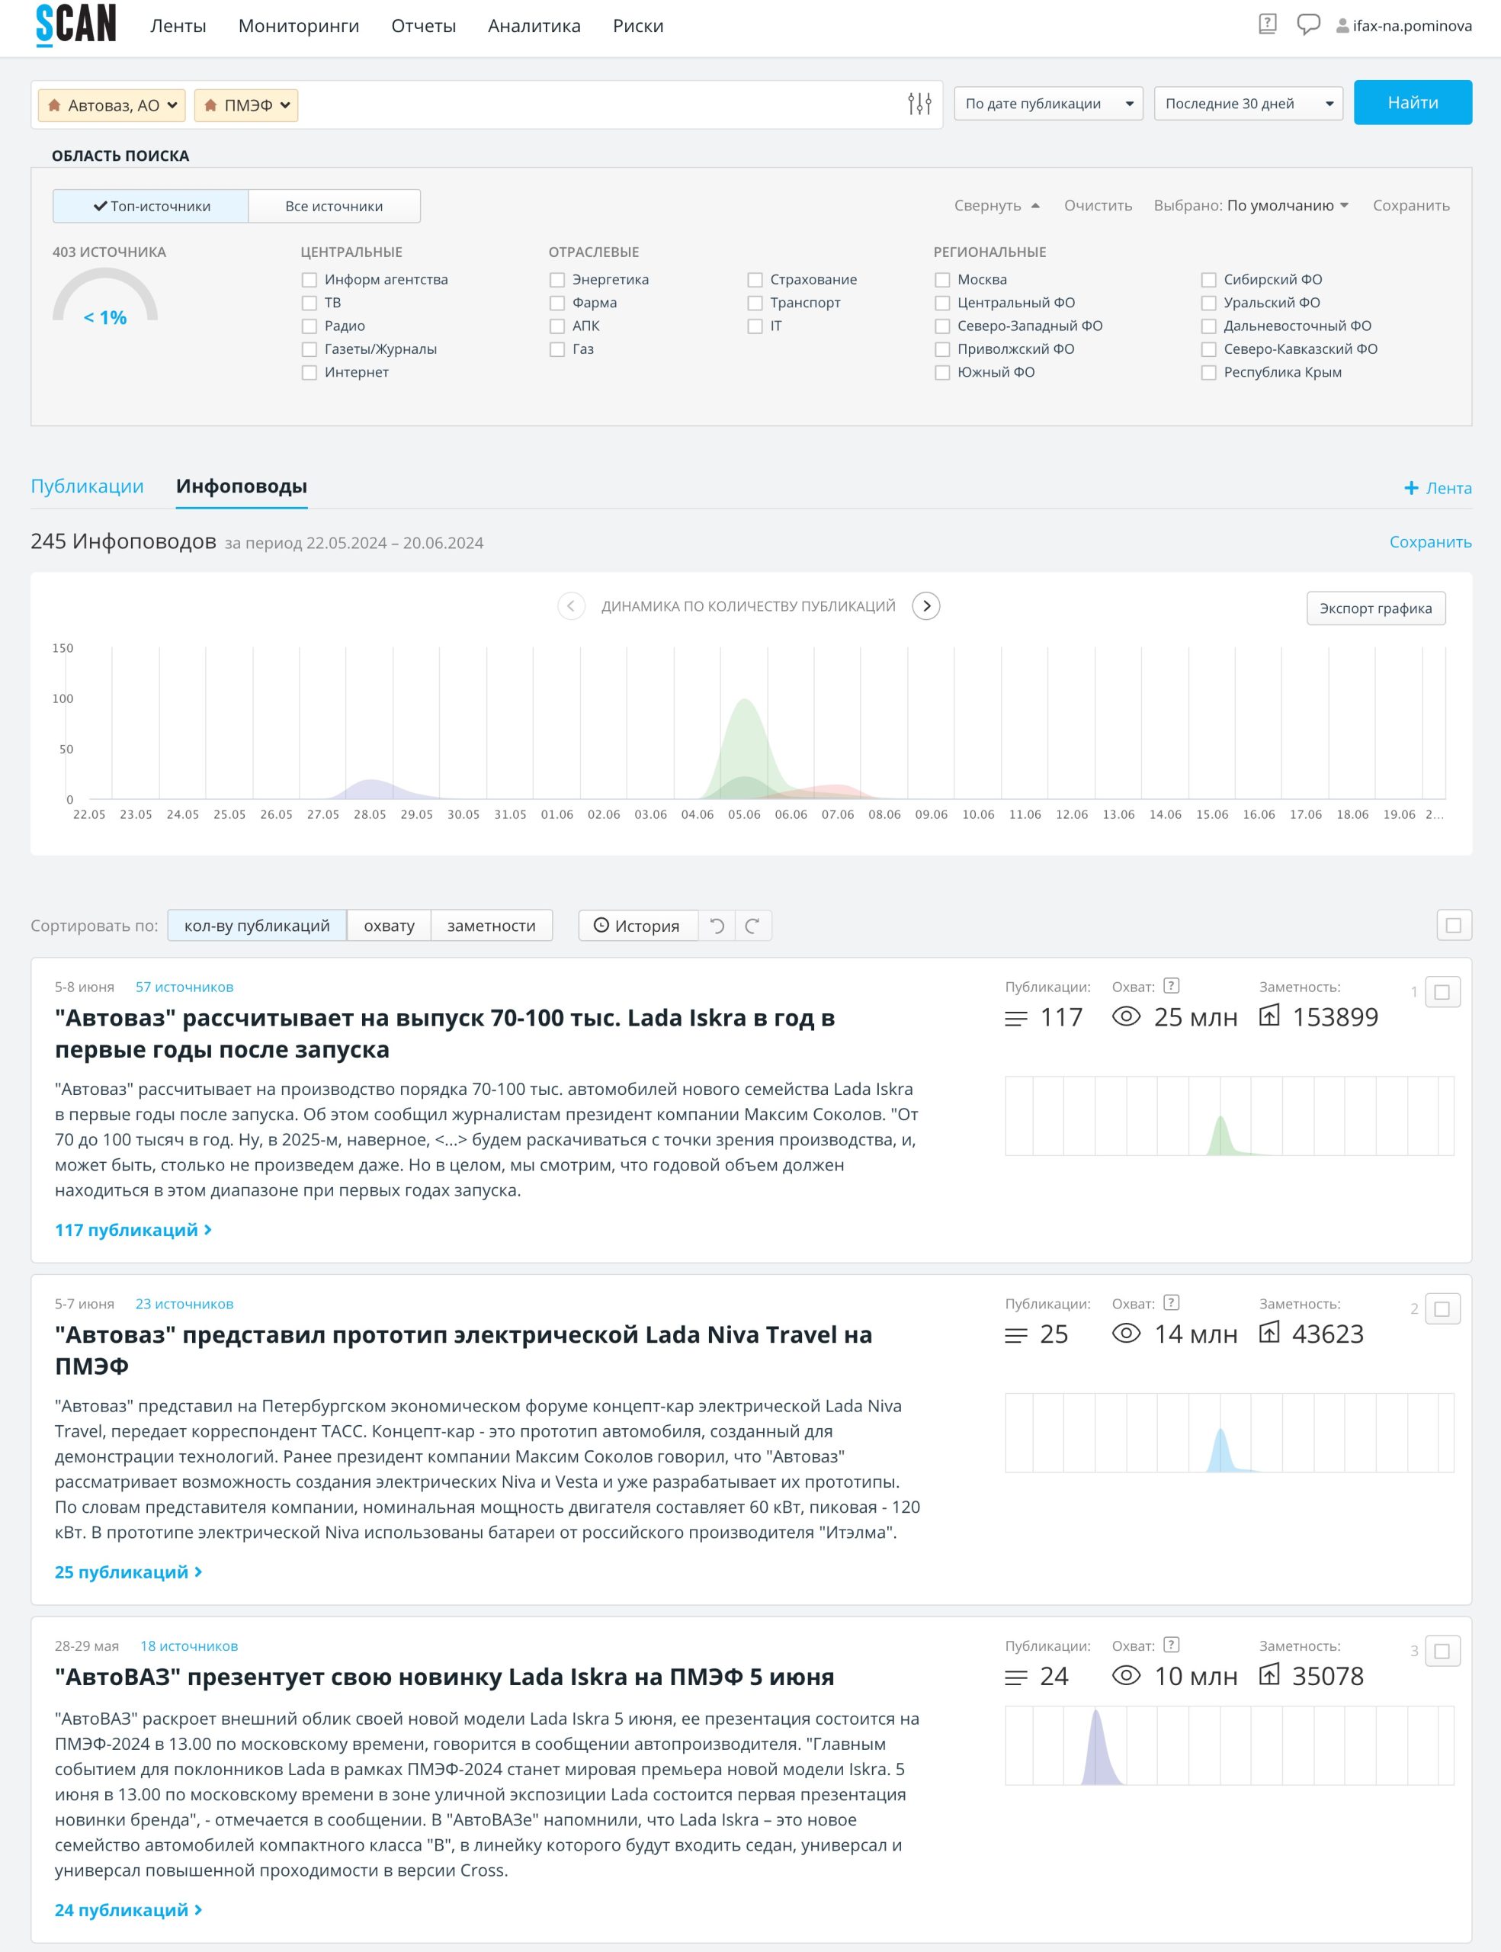Go to next chart with right arrow

pos(925,606)
